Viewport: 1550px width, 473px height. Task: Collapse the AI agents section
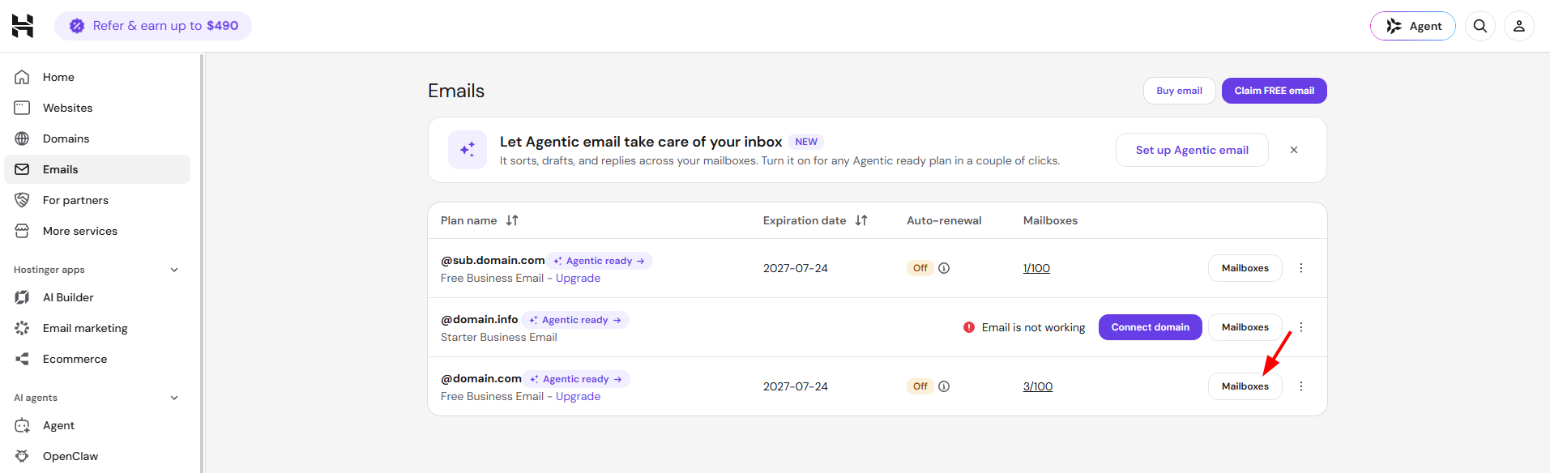174,398
